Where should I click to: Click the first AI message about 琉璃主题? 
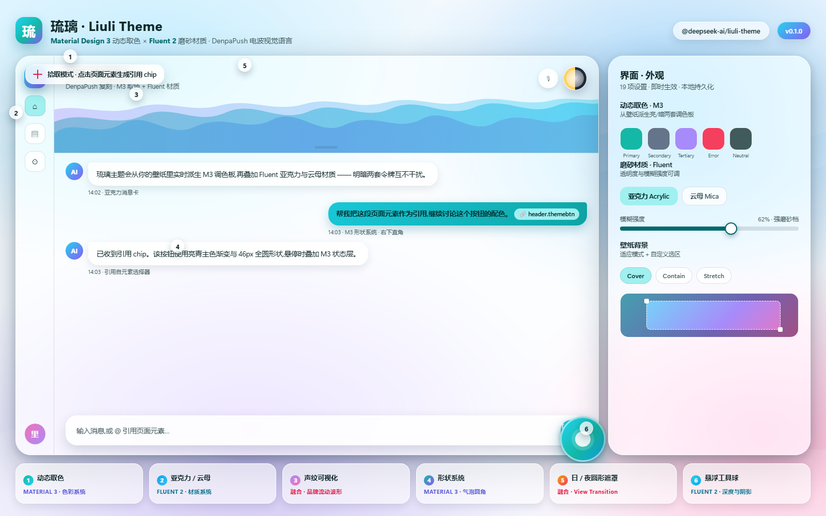pos(263,174)
